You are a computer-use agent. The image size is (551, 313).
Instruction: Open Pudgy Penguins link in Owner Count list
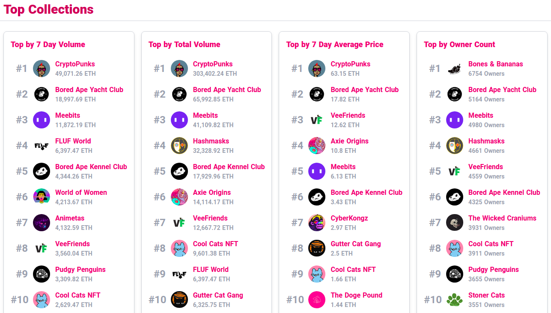[493, 270]
